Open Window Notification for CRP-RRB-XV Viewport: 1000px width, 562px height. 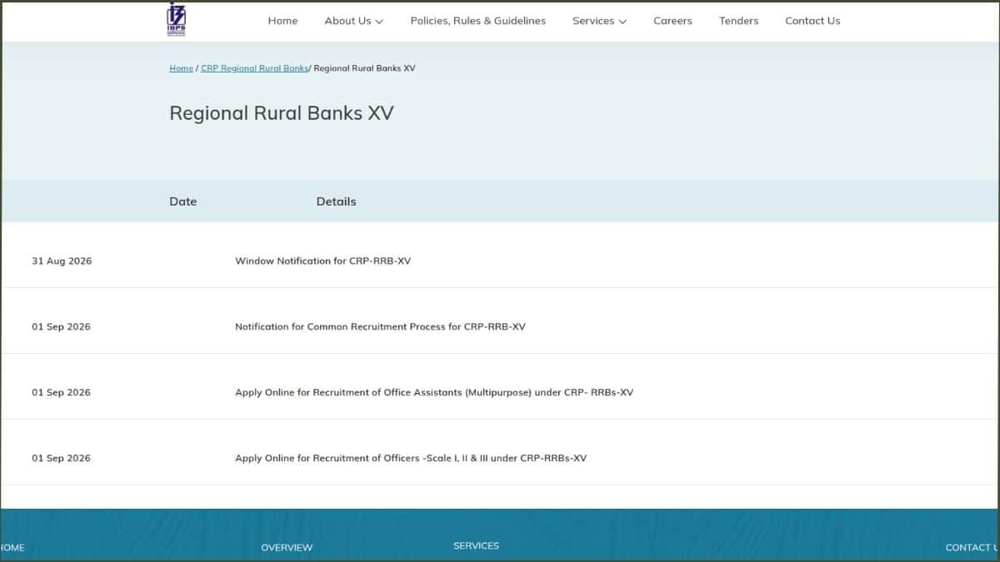(323, 261)
